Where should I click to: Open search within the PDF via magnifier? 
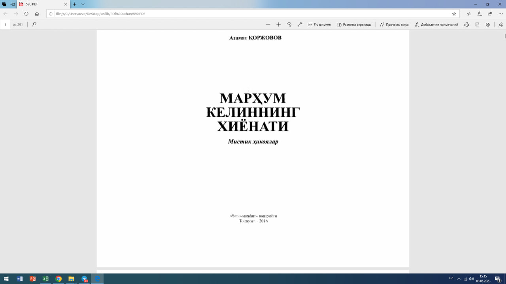click(x=34, y=24)
